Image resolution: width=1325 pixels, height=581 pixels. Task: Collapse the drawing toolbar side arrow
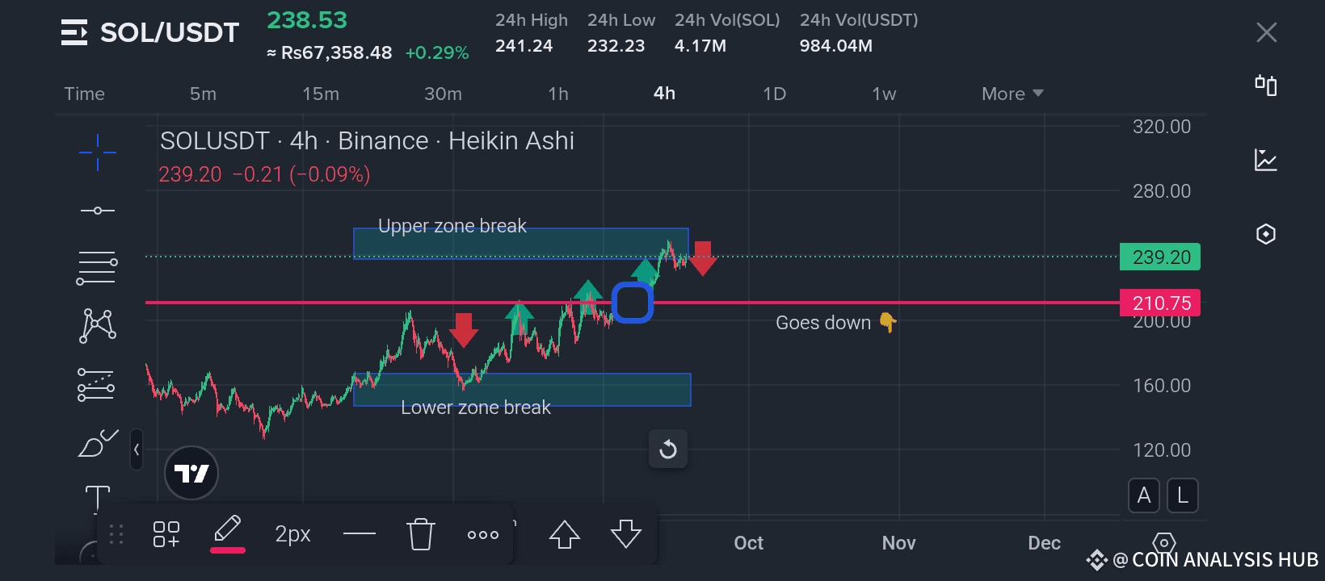pyautogui.click(x=137, y=449)
